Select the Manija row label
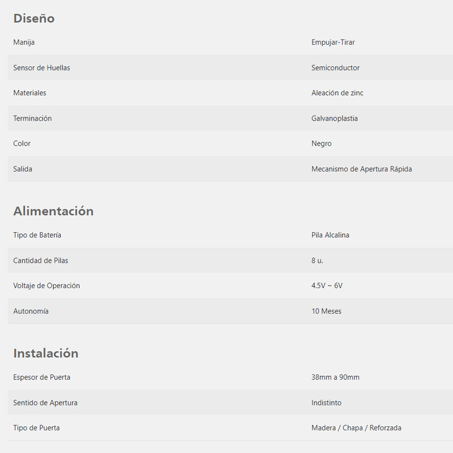 [24, 42]
